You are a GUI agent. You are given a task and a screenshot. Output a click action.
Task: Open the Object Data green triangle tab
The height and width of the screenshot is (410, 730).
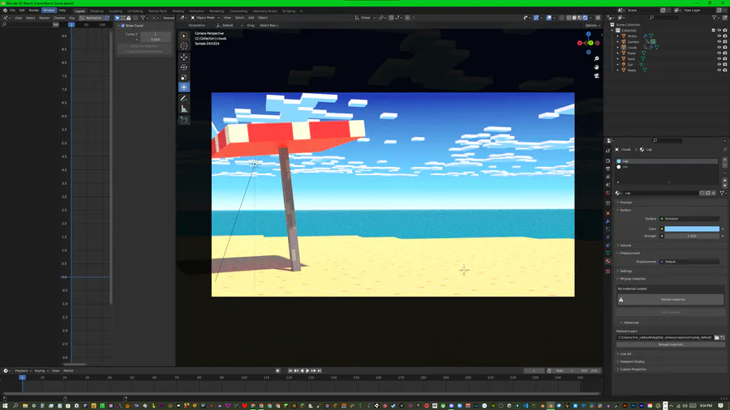tap(608, 254)
